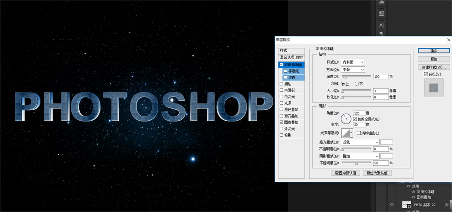This screenshot has height=212, width=452.
Task: Click the 深度 slider track
Action: coord(356,77)
